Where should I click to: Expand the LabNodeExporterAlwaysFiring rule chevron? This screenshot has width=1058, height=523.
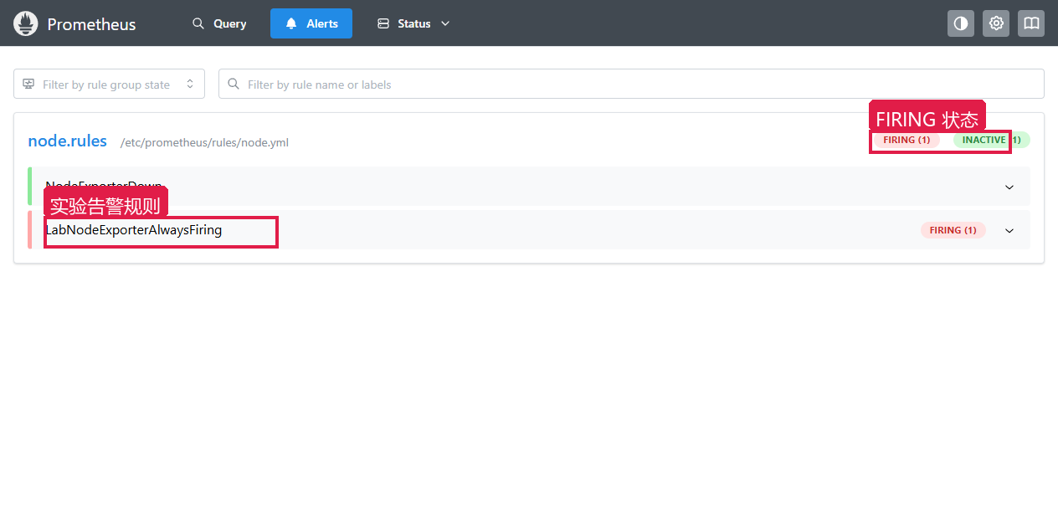point(1009,230)
